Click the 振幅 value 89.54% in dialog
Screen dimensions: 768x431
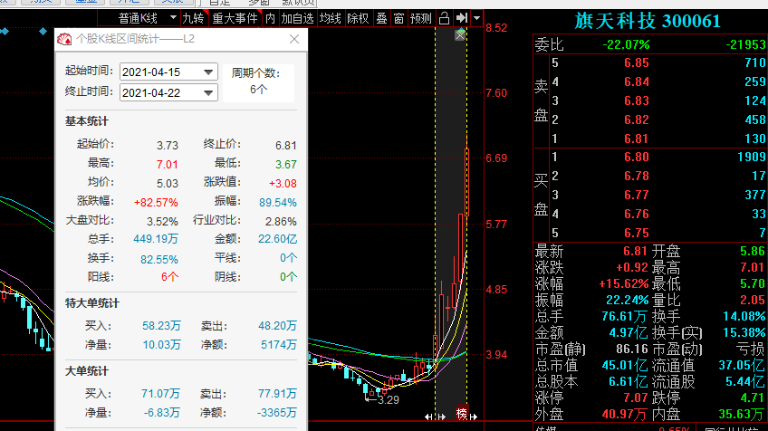(x=278, y=202)
